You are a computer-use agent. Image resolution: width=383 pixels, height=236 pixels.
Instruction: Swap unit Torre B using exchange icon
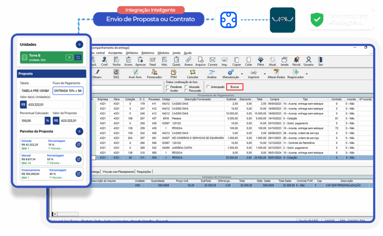78,57
